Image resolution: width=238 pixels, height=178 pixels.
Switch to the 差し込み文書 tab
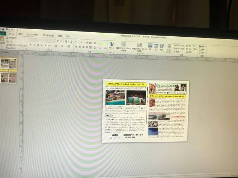[48, 36]
